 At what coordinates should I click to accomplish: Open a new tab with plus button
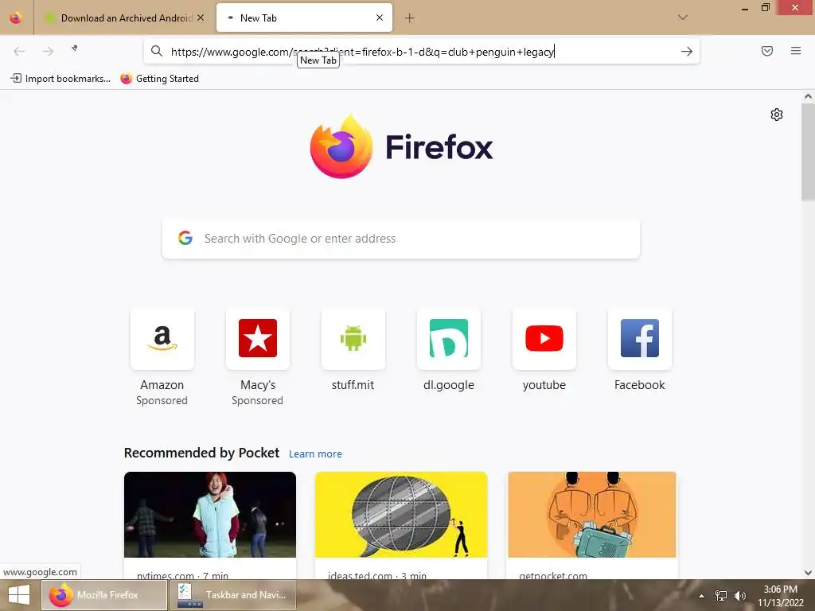click(410, 18)
